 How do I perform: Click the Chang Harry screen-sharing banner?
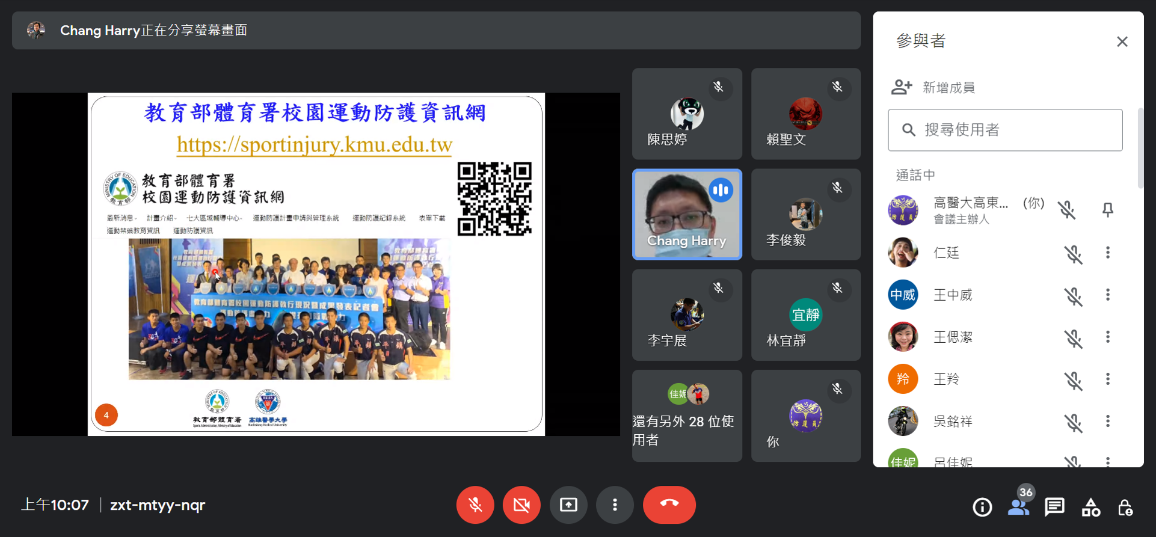(436, 31)
